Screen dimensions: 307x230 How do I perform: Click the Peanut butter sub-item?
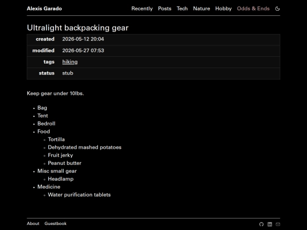tap(65, 163)
